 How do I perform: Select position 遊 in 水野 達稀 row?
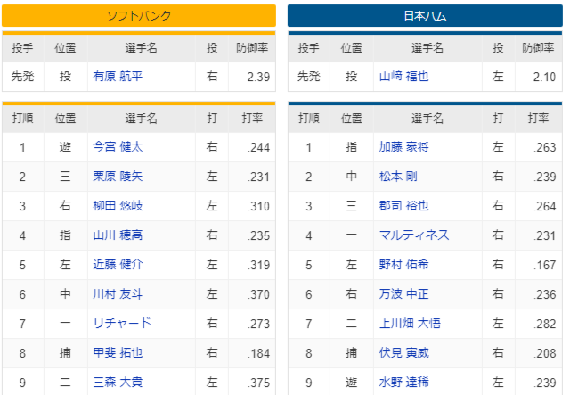click(352, 383)
